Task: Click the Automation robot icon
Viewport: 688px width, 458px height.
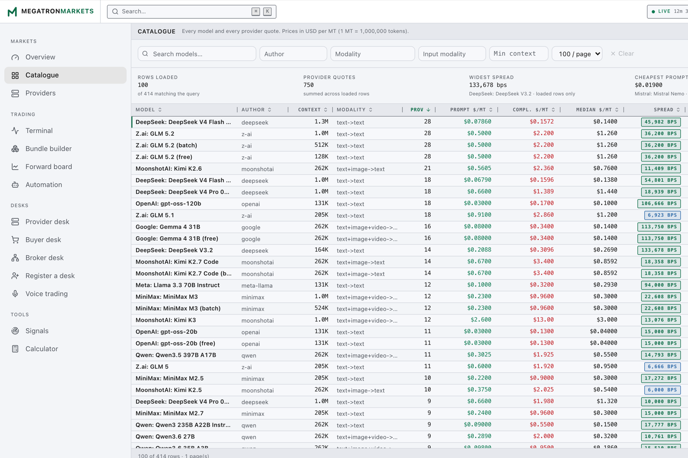Action: [15, 184]
